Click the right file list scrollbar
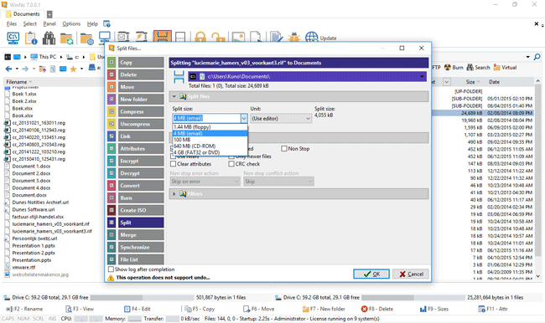The height and width of the screenshot is (323, 545). click(x=537, y=179)
